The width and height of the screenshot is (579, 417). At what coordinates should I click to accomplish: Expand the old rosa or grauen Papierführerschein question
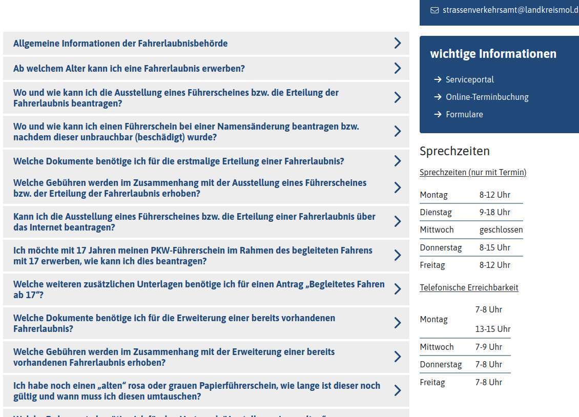pos(197,391)
